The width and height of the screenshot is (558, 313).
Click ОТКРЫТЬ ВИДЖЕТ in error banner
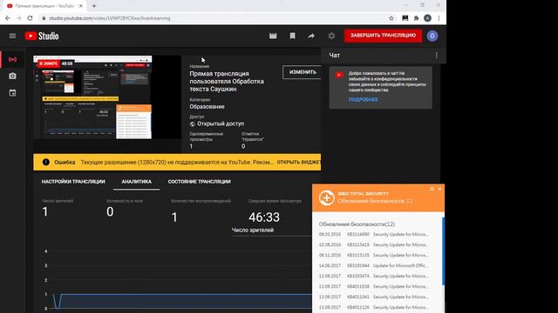298,163
